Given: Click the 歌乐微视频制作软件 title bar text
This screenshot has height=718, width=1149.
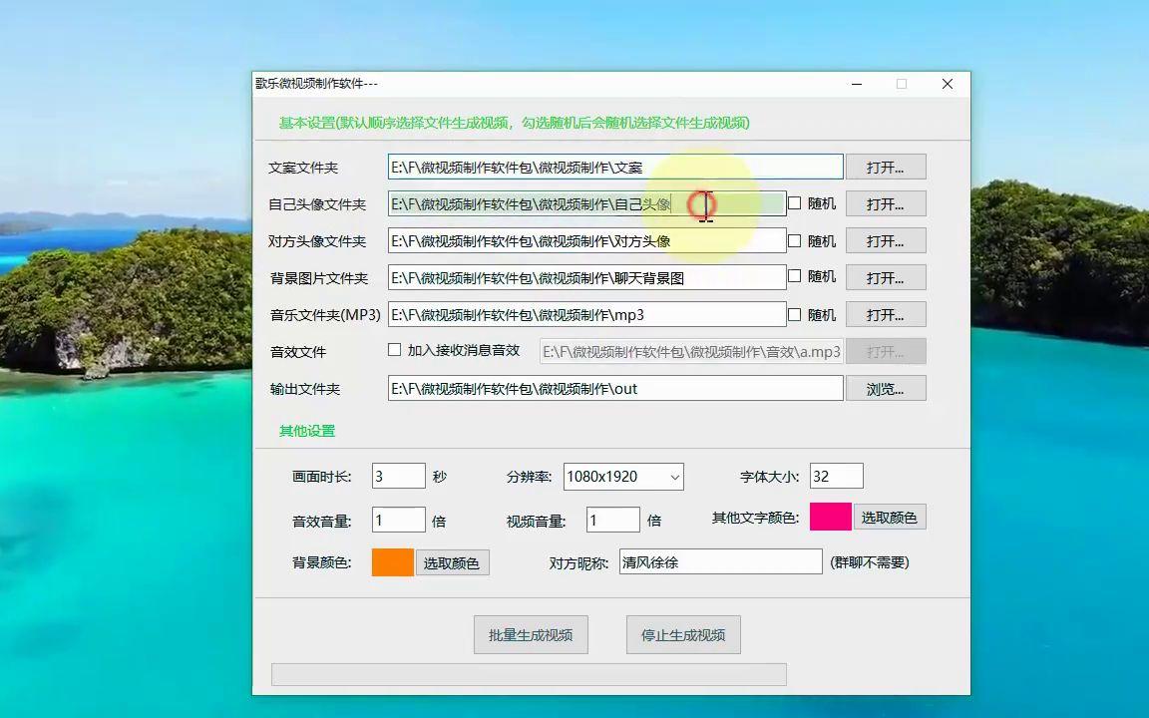Looking at the screenshot, I should (316, 84).
